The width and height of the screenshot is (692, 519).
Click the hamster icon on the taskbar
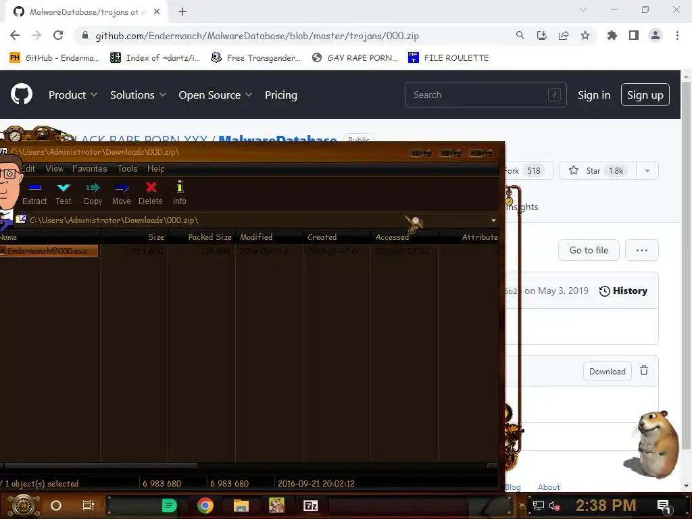pos(276,505)
